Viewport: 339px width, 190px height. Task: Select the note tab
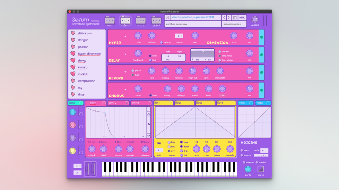263,103
